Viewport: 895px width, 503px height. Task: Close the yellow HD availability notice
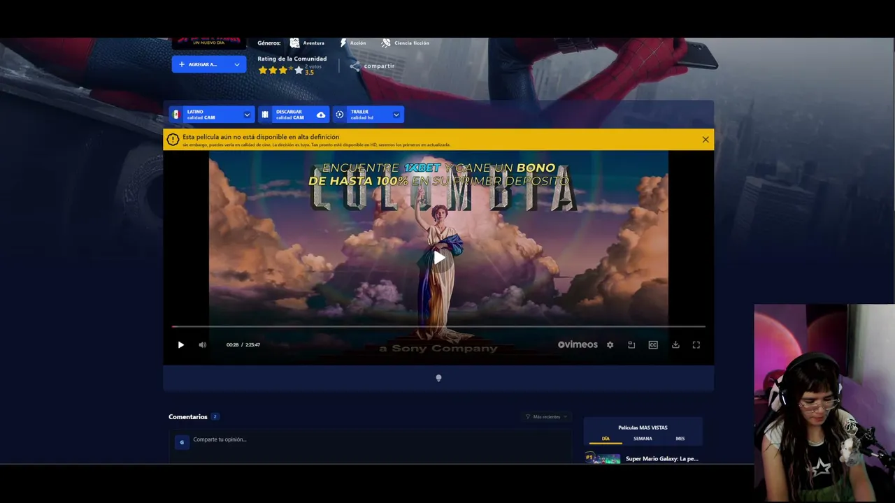(x=706, y=140)
